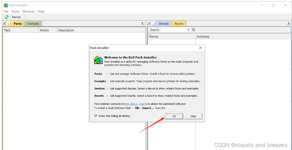Click the Action column header
Viewport: 292px width, 150px height.
[48, 30]
